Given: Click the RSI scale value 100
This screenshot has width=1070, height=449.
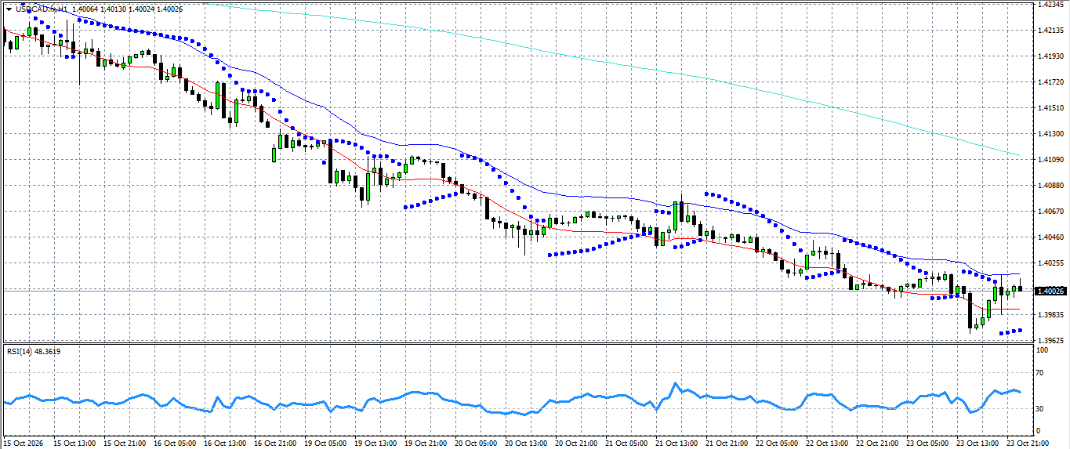Looking at the screenshot, I should 1043,350.
